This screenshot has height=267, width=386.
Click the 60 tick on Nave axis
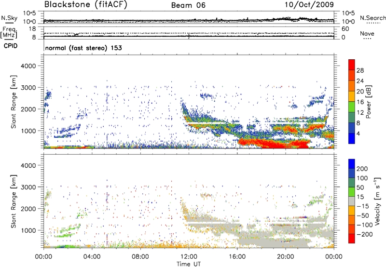coord(345,29)
